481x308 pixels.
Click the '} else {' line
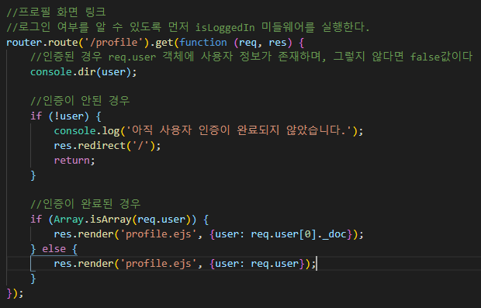tap(54, 249)
